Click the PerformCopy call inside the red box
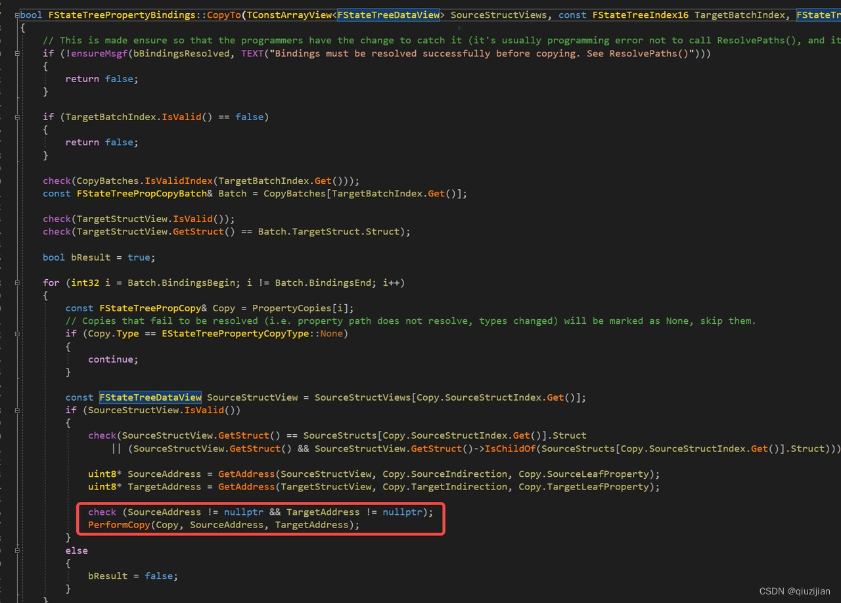841x603 pixels. pyautogui.click(x=118, y=524)
